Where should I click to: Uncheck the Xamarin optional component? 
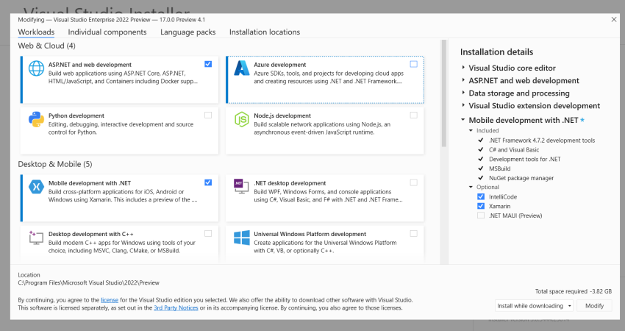[481, 206]
